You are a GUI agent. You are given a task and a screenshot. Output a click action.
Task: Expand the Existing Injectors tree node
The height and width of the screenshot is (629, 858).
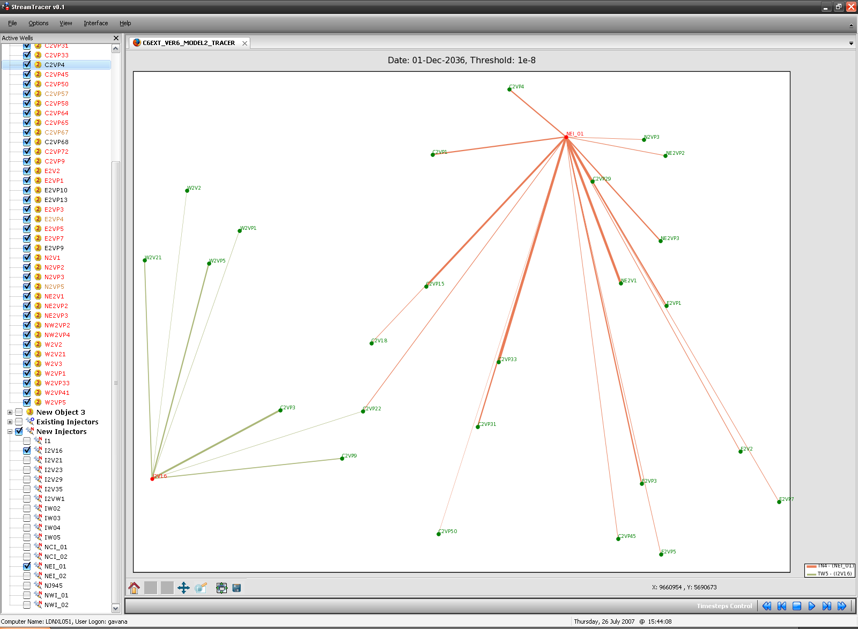pos(10,422)
